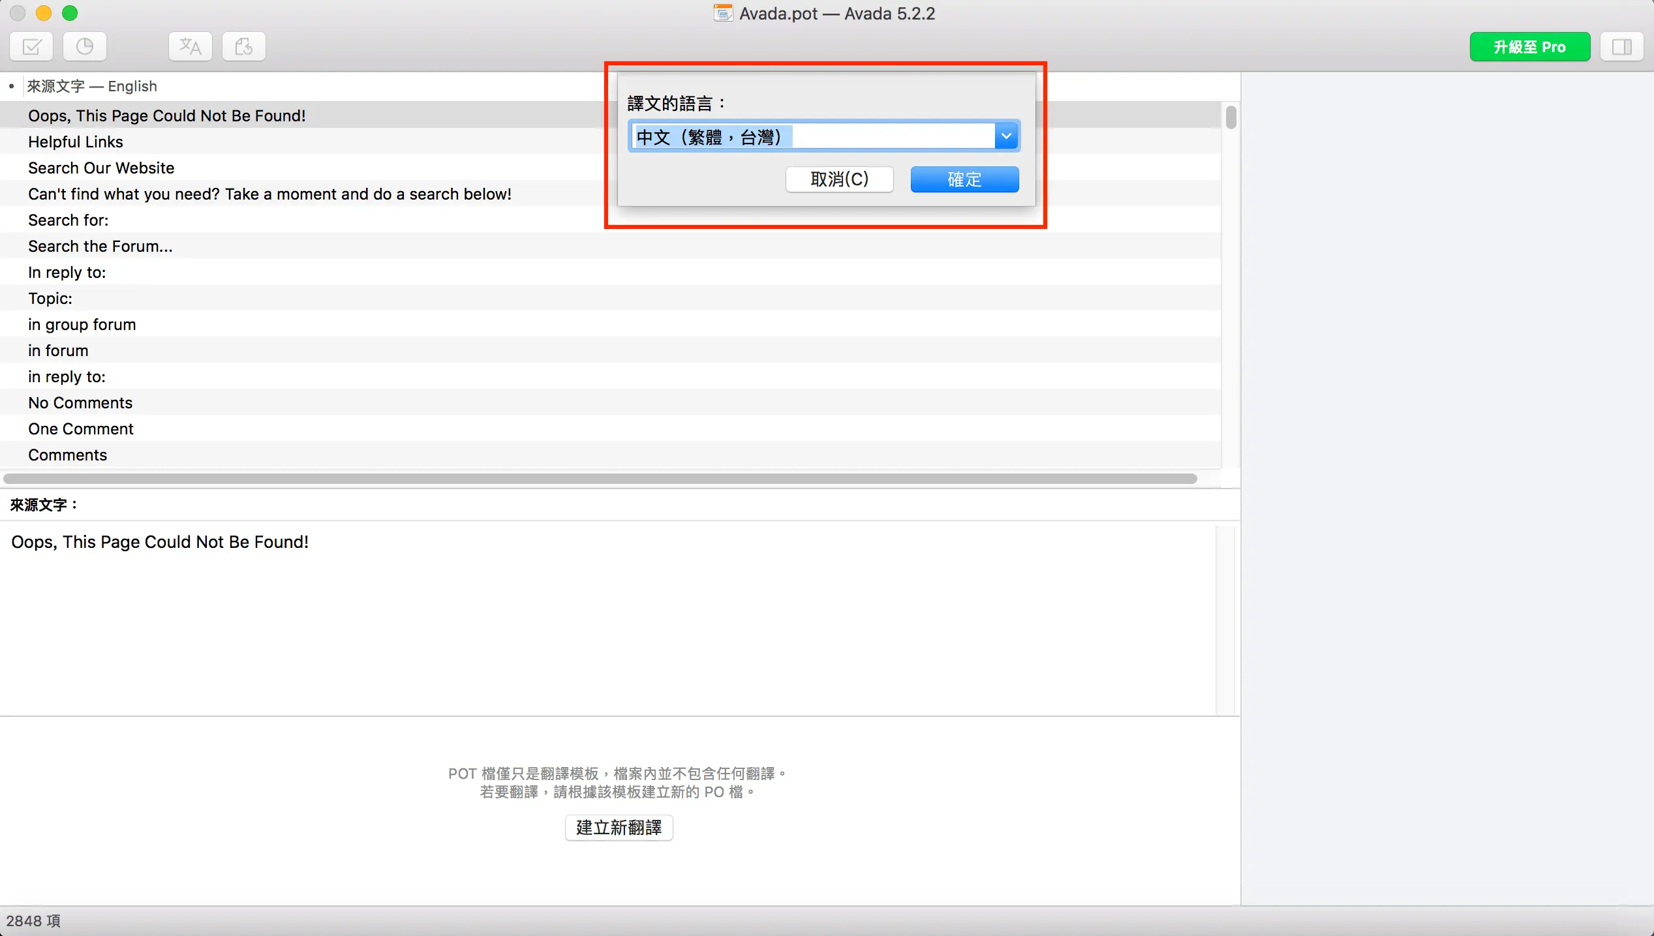Image resolution: width=1654 pixels, height=936 pixels.
Task: Open the translation language dropdown arrow
Action: (1006, 136)
